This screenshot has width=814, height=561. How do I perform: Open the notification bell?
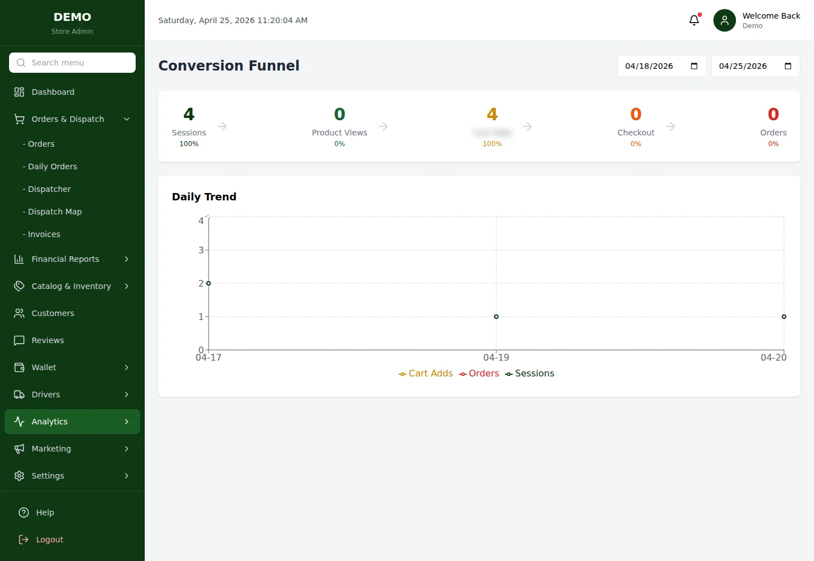pyautogui.click(x=694, y=20)
